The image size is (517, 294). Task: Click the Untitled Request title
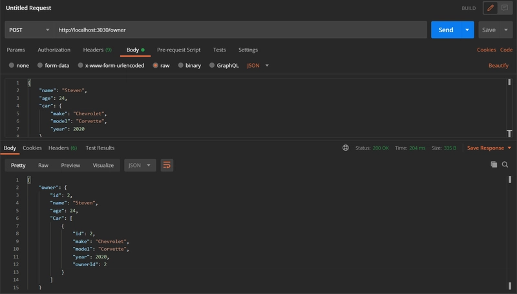coord(28,8)
